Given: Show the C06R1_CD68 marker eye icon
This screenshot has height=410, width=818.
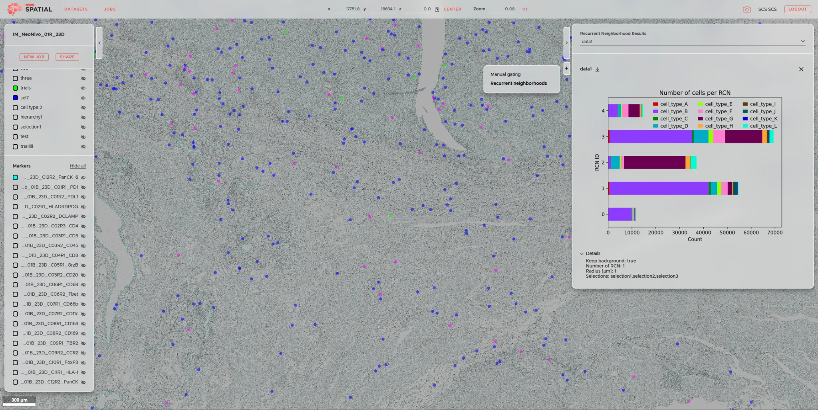Looking at the screenshot, I should 83,285.
